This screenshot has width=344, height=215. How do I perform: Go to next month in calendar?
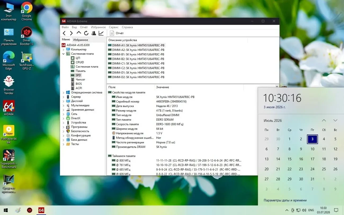click(x=335, y=120)
